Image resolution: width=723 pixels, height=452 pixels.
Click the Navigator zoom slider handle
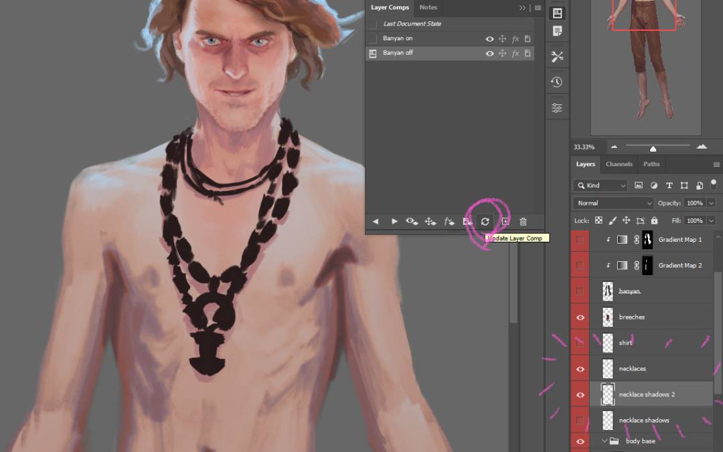653,148
